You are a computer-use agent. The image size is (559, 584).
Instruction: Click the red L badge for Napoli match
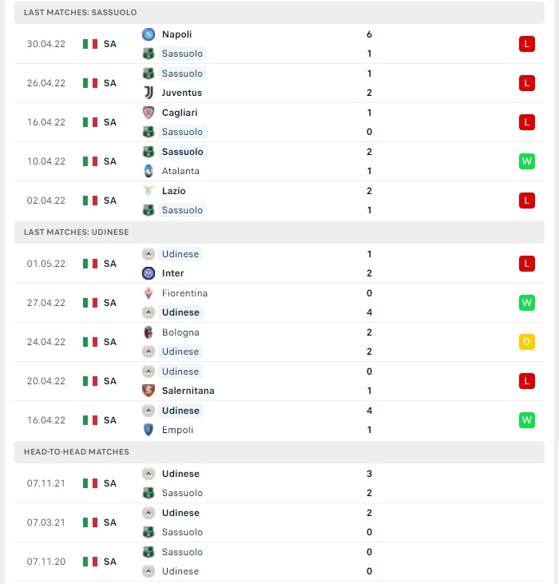click(x=526, y=44)
